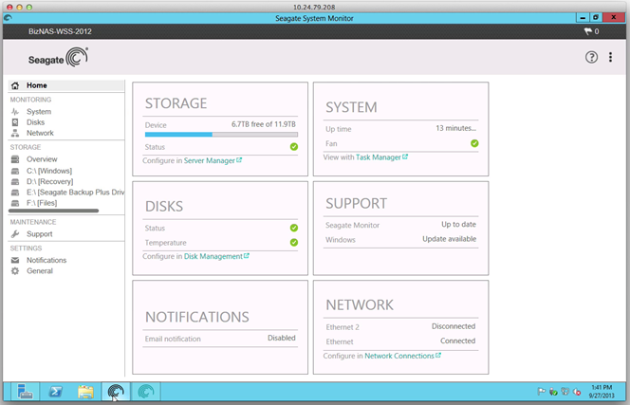
Task: Select the D:\ [Recovery] volume
Action: (x=50, y=181)
